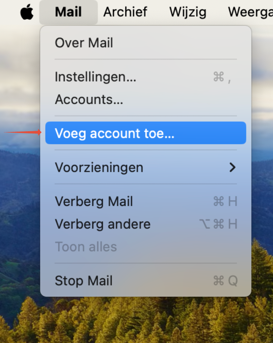Click the ⌘, shortcut symbol next to Instellingen
This screenshot has height=343, width=273.
point(222,77)
